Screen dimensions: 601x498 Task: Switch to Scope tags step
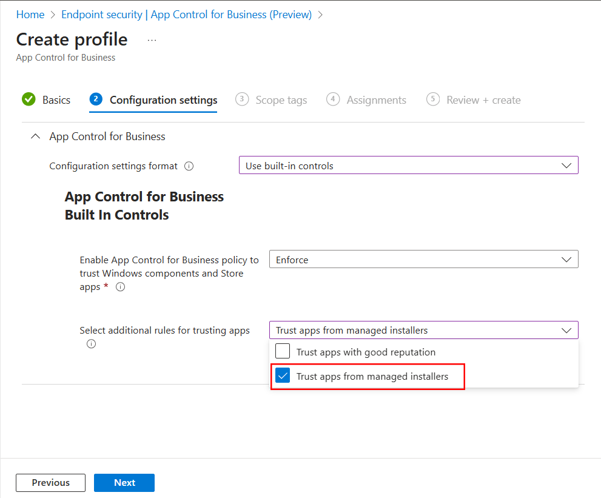click(281, 100)
